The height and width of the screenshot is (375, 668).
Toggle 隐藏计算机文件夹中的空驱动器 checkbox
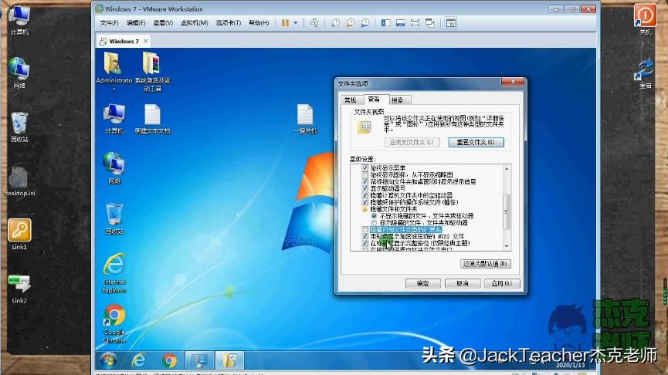point(365,195)
